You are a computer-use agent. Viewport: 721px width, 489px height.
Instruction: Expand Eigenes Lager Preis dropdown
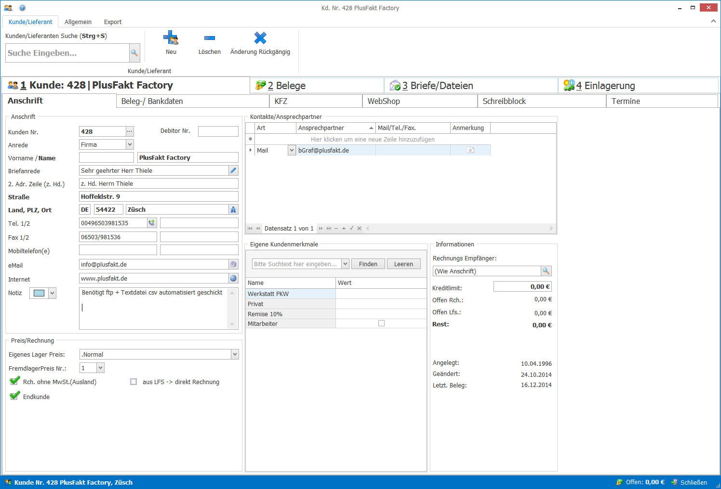(x=235, y=354)
